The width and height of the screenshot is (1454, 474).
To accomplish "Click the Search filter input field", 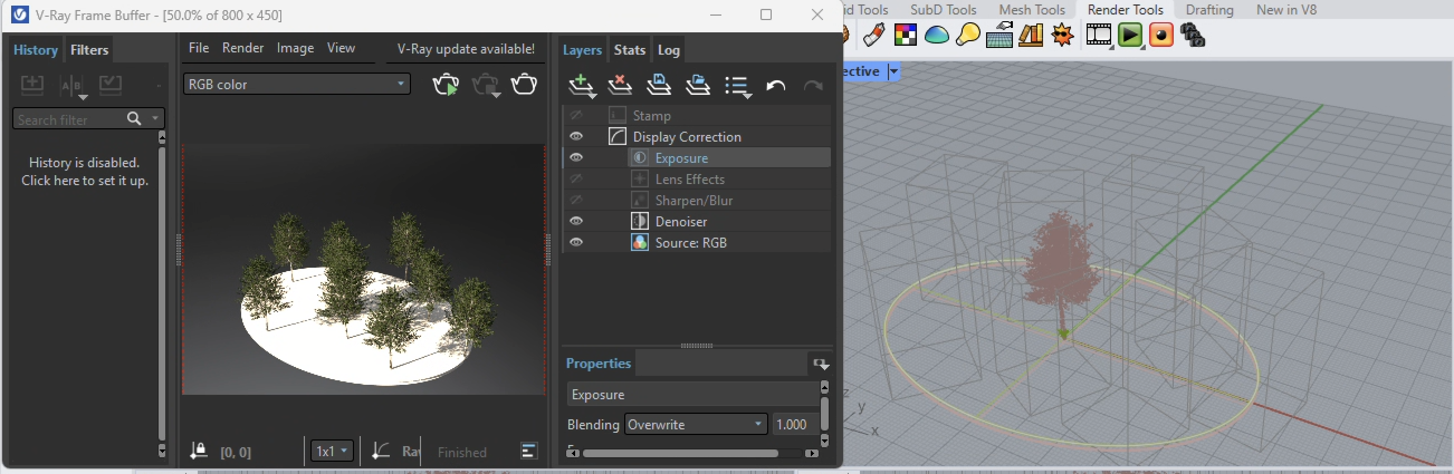I will click(69, 119).
